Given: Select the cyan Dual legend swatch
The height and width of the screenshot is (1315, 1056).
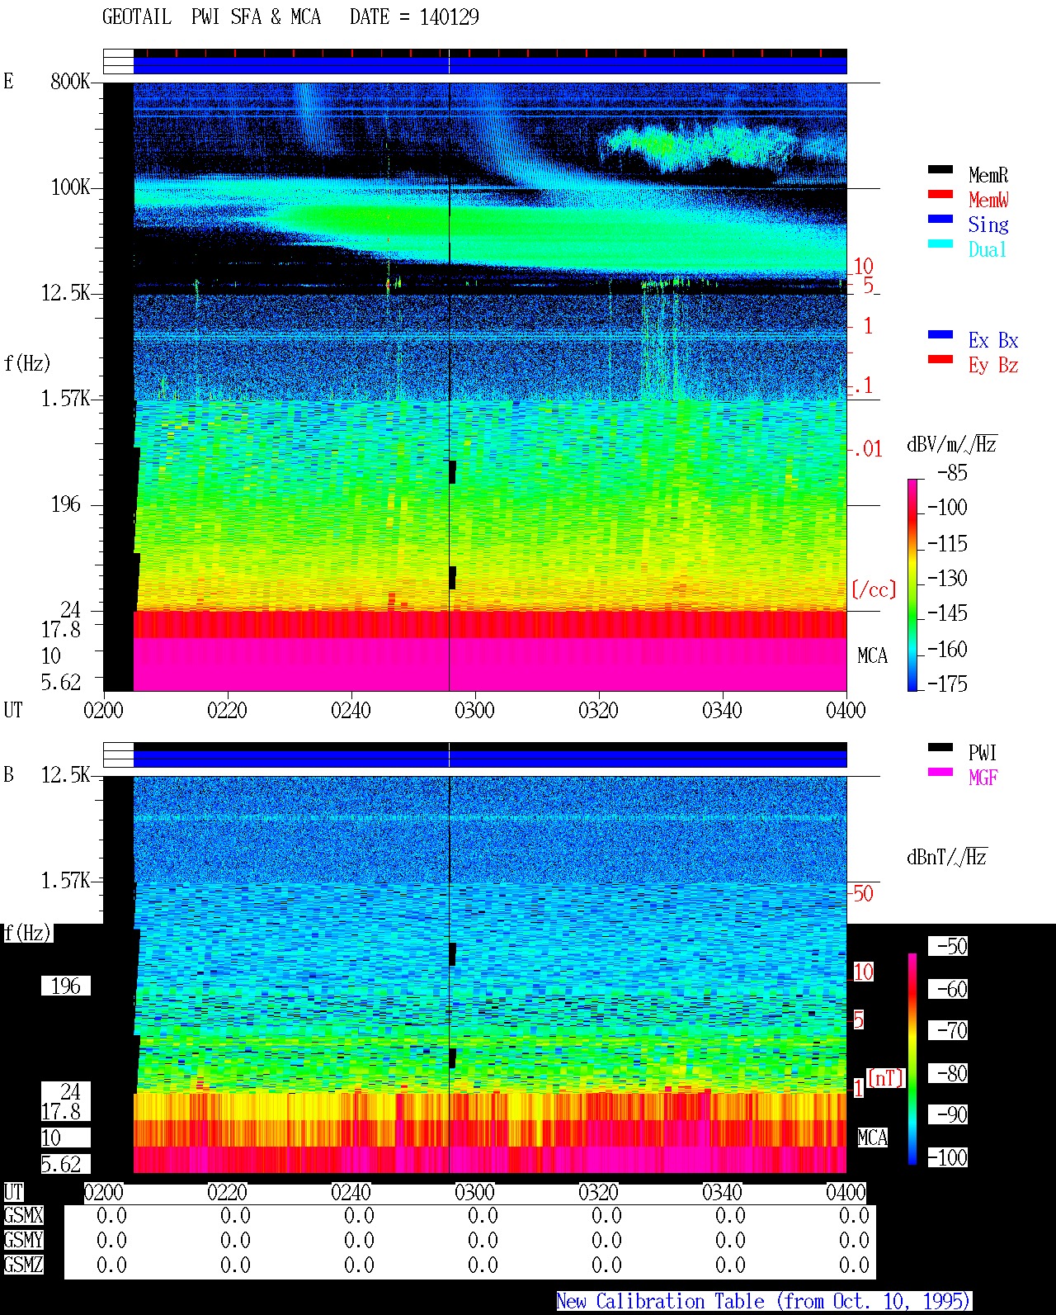Looking at the screenshot, I should pyautogui.click(x=940, y=244).
